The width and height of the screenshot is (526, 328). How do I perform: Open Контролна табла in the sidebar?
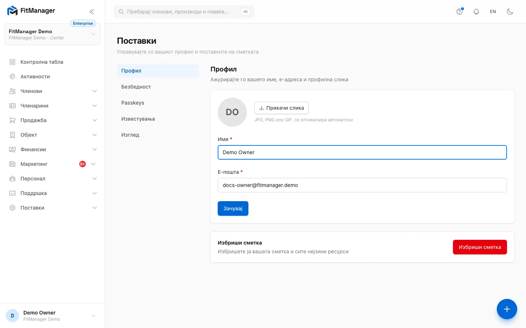pos(52,62)
